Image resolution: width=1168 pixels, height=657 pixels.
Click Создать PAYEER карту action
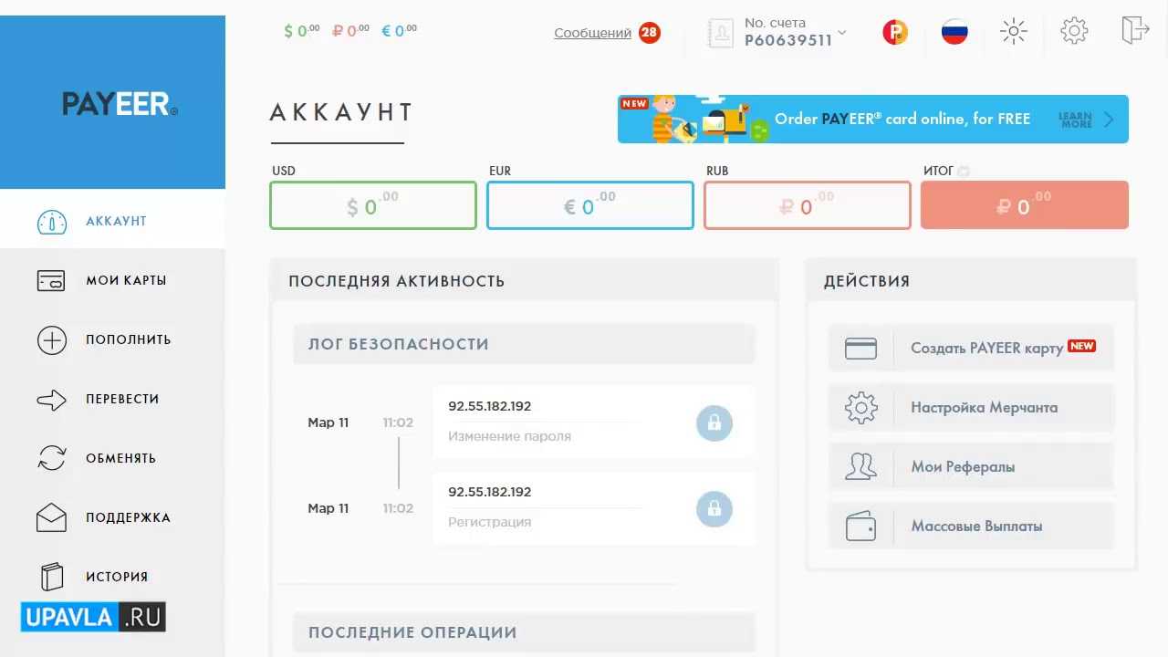(x=971, y=348)
